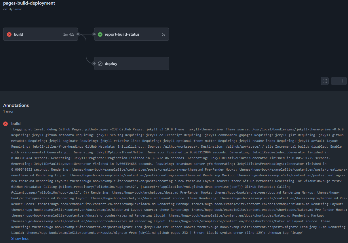The width and height of the screenshot is (348, 243).
Task: Click the red failure icon on build job
Action: coord(9,34)
